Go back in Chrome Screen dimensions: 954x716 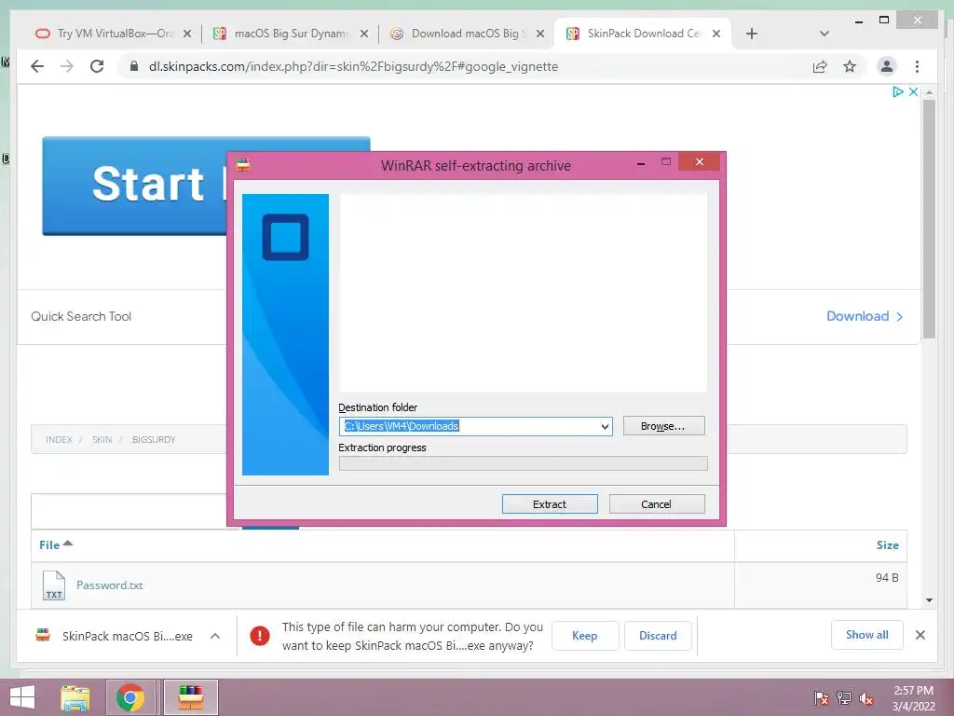[x=37, y=66]
